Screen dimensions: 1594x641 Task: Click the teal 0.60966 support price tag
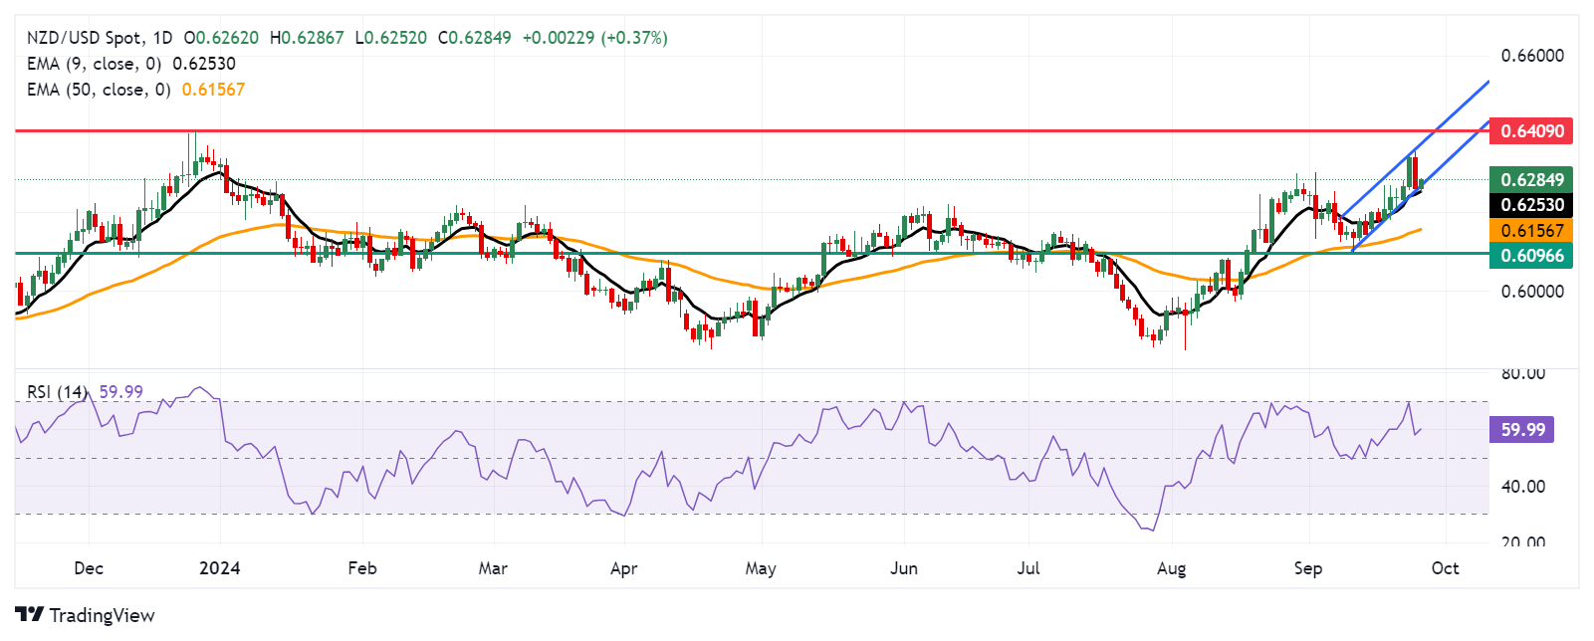click(x=1531, y=256)
